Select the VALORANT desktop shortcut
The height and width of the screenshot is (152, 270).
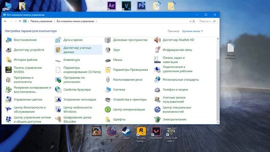[156, 133]
